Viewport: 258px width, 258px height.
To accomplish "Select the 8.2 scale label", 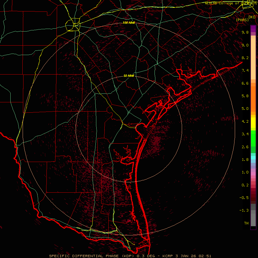I will pos(245,58).
